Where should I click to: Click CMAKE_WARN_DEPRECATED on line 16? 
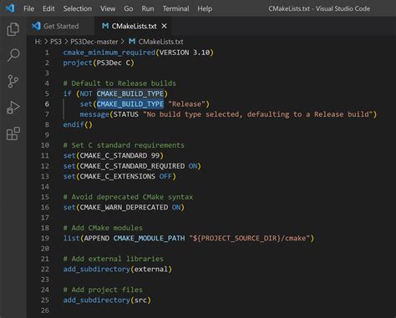[x=124, y=207]
